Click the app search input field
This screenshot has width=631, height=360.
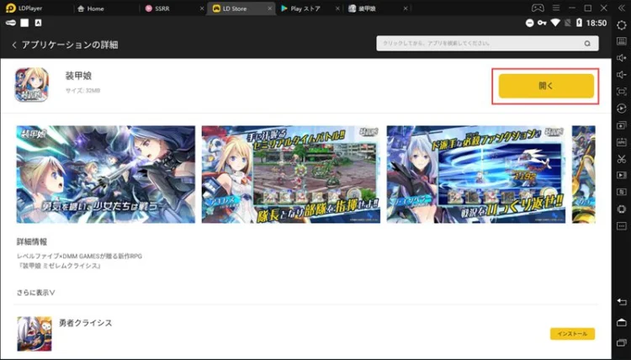tap(487, 44)
